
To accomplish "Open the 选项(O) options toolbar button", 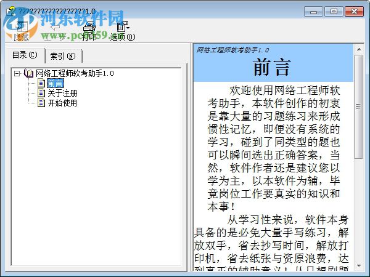I will point(123,31).
